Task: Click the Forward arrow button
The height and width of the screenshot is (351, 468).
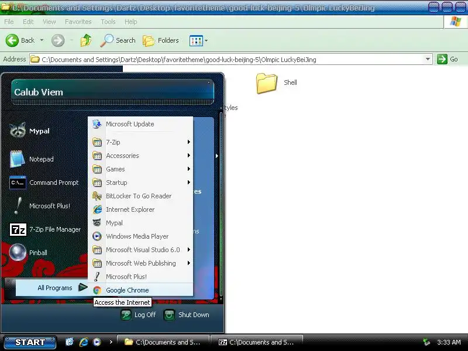Action: pos(58,40)
